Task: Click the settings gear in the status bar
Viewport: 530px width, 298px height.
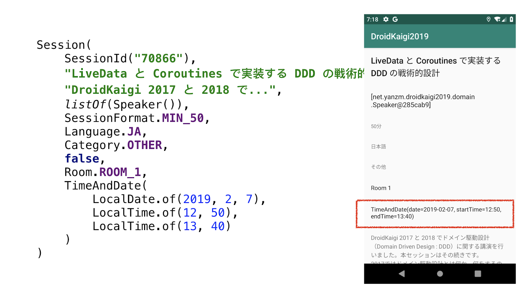Action: click(386, 19)
